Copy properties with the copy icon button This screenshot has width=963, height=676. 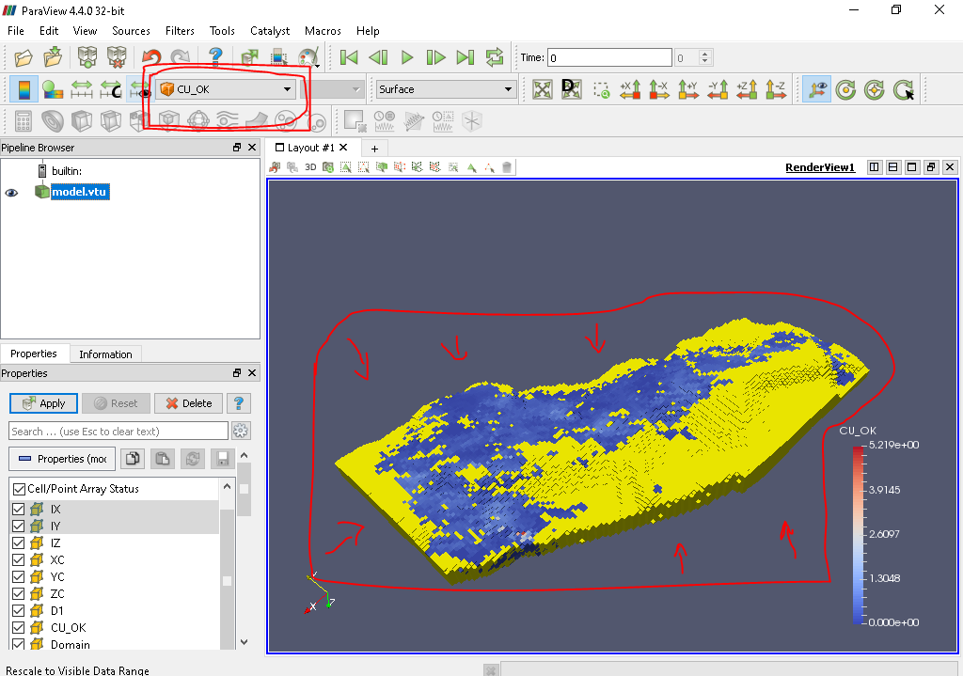[133, 459]
